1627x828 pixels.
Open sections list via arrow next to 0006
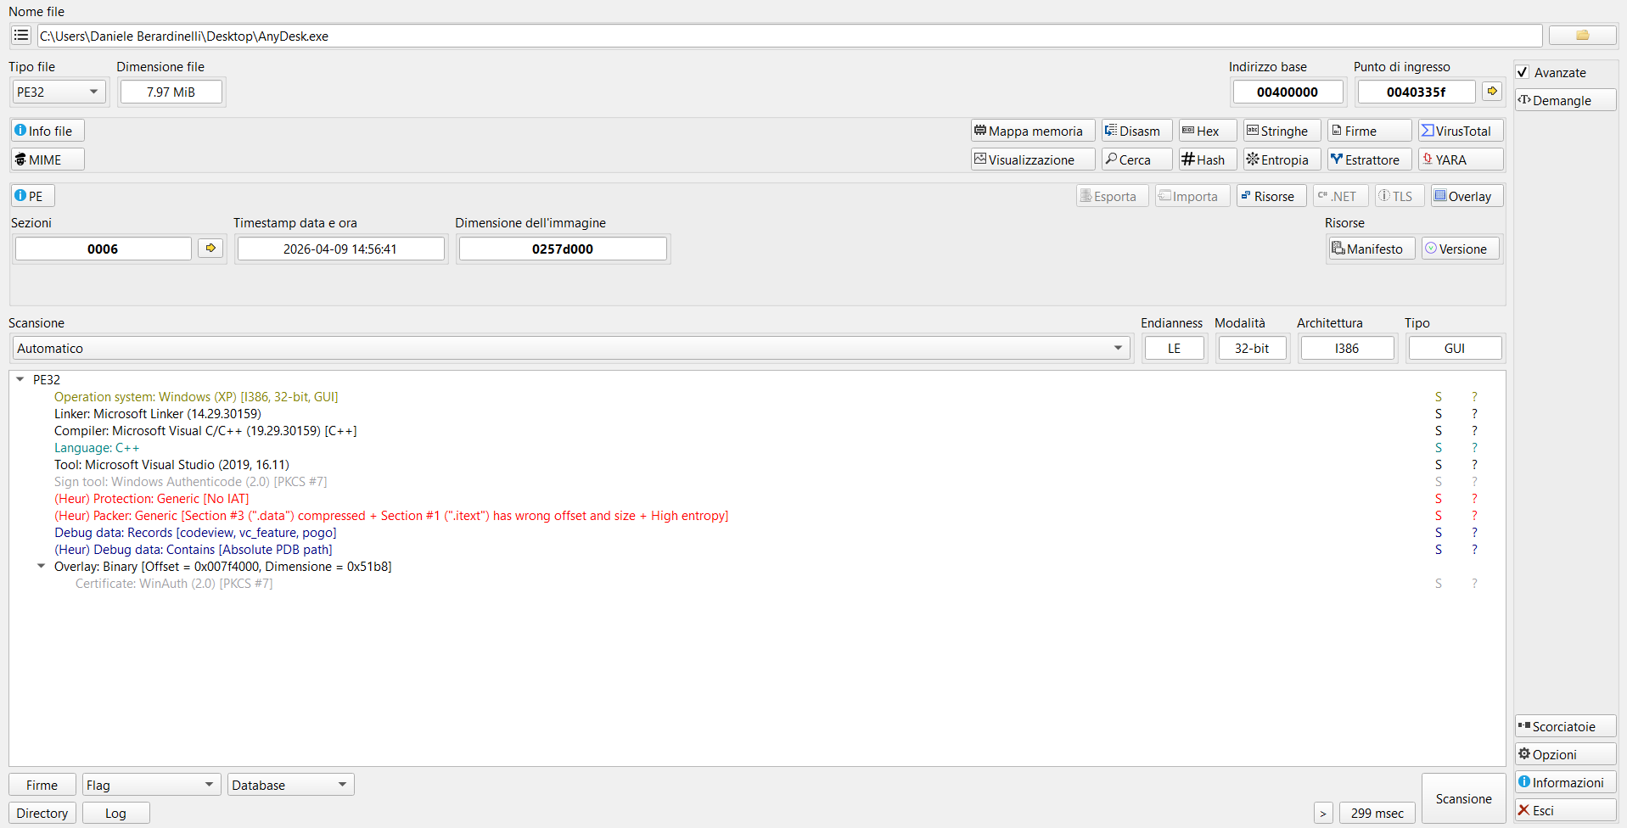pos(210,249)
